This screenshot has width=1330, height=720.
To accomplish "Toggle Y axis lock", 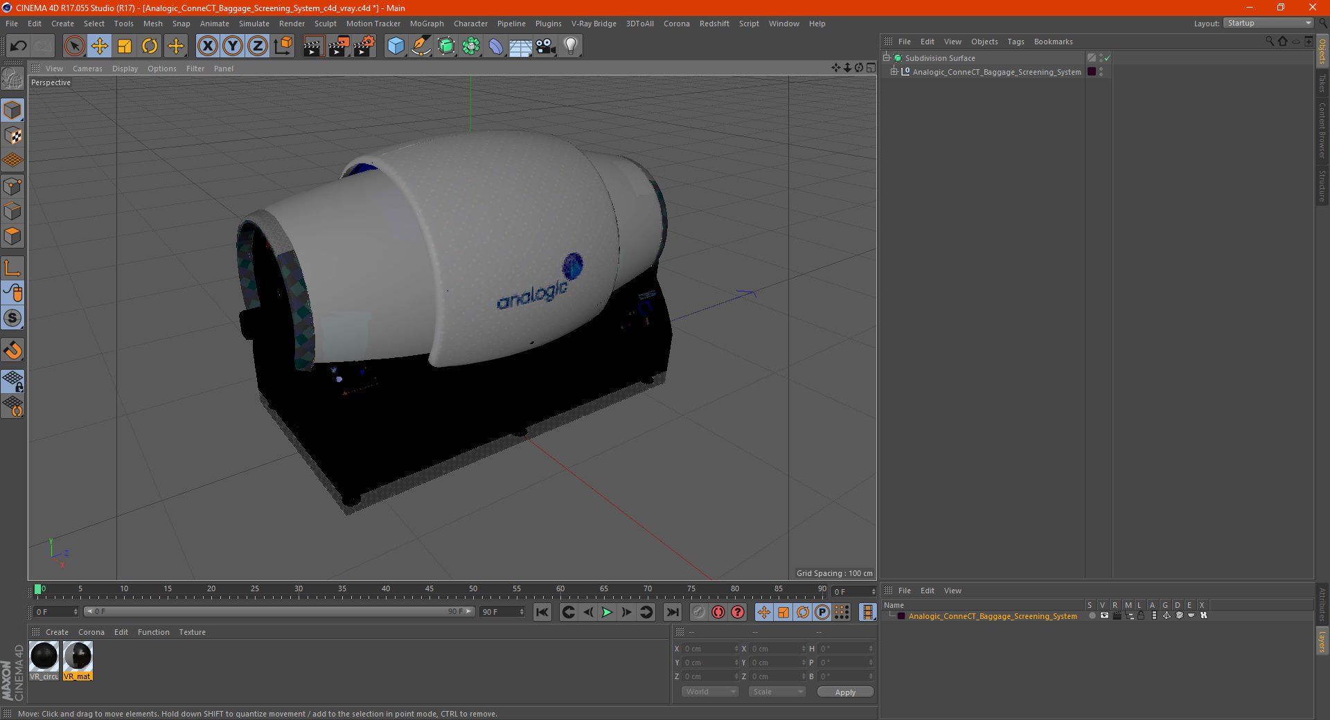I will pyautogui.click(x=233, y=46).
